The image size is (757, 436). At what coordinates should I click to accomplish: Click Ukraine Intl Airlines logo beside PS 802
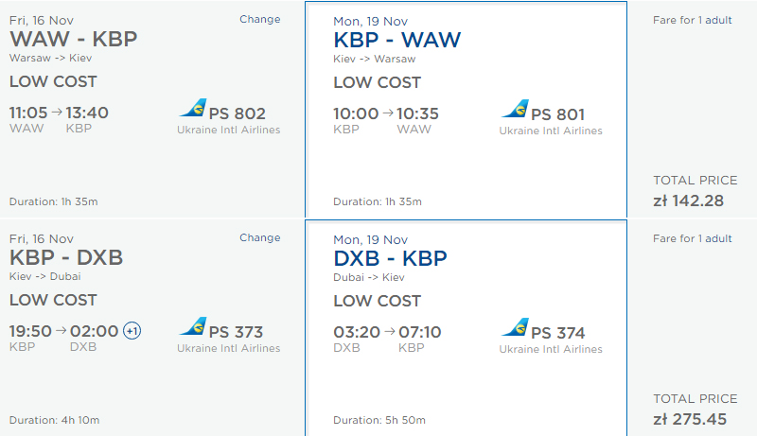point(193,108)
